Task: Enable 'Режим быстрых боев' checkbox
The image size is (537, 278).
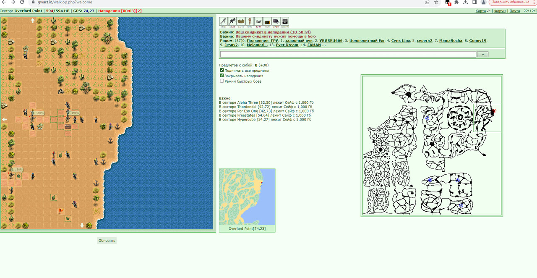Action: 222,81
